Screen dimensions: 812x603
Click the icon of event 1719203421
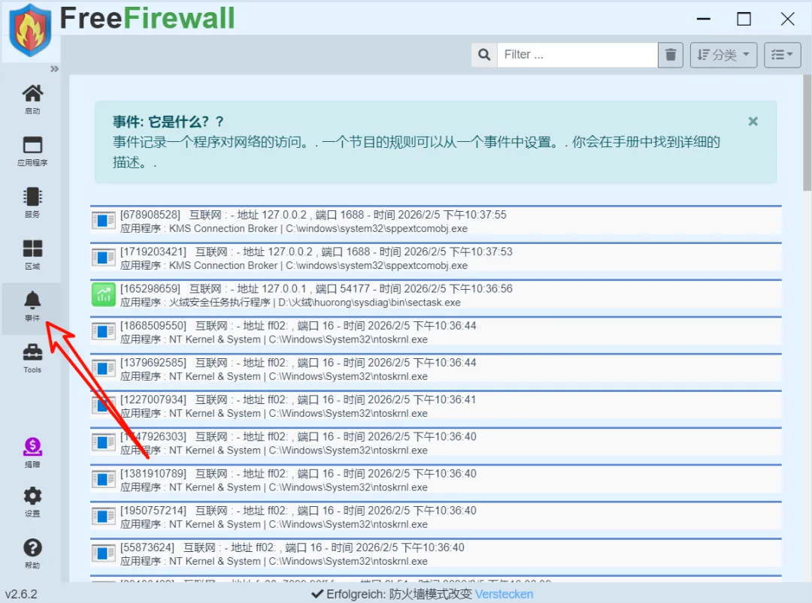[x=104, y=258]
